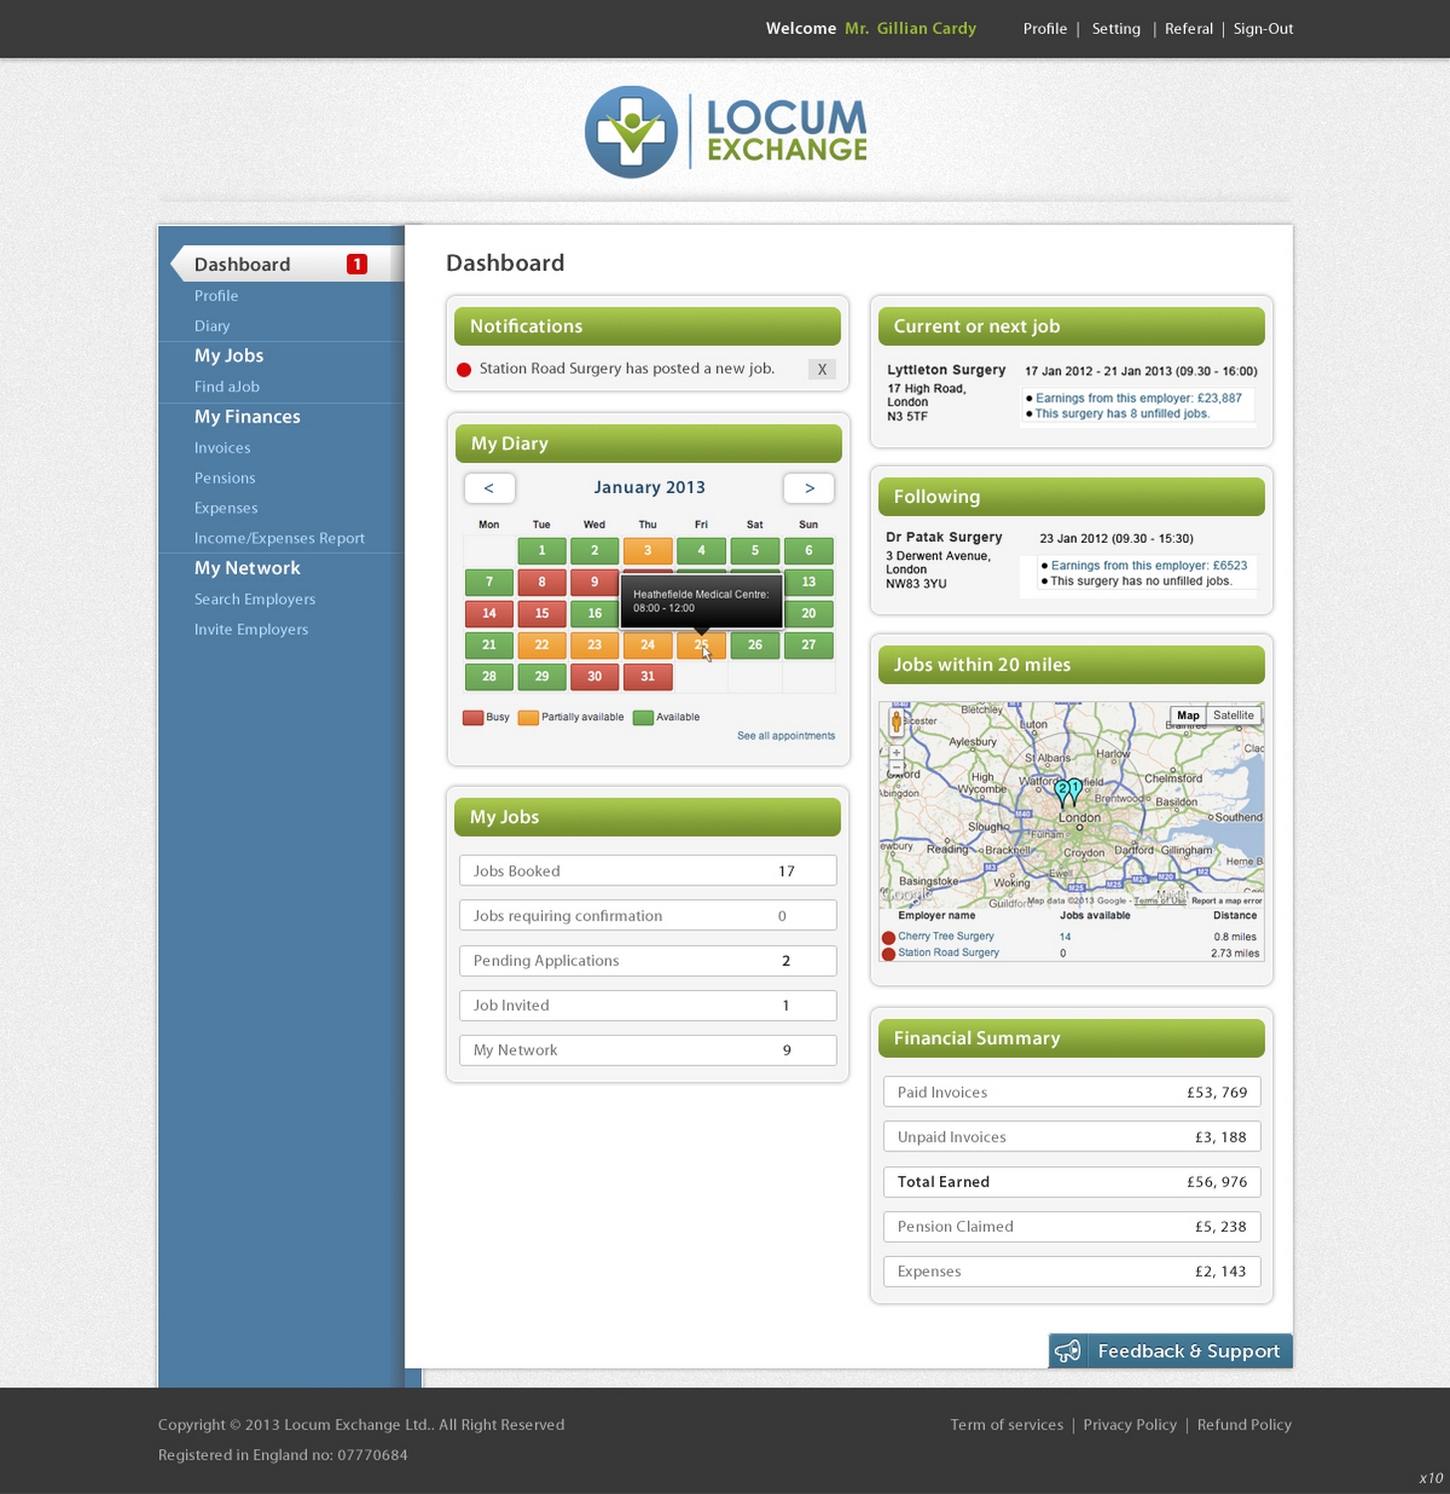
Task: Open My Finances sidebar section
Action: coord(247,416)
